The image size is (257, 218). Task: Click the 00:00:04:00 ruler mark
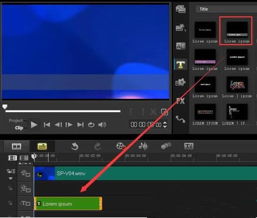click(135, 156)
